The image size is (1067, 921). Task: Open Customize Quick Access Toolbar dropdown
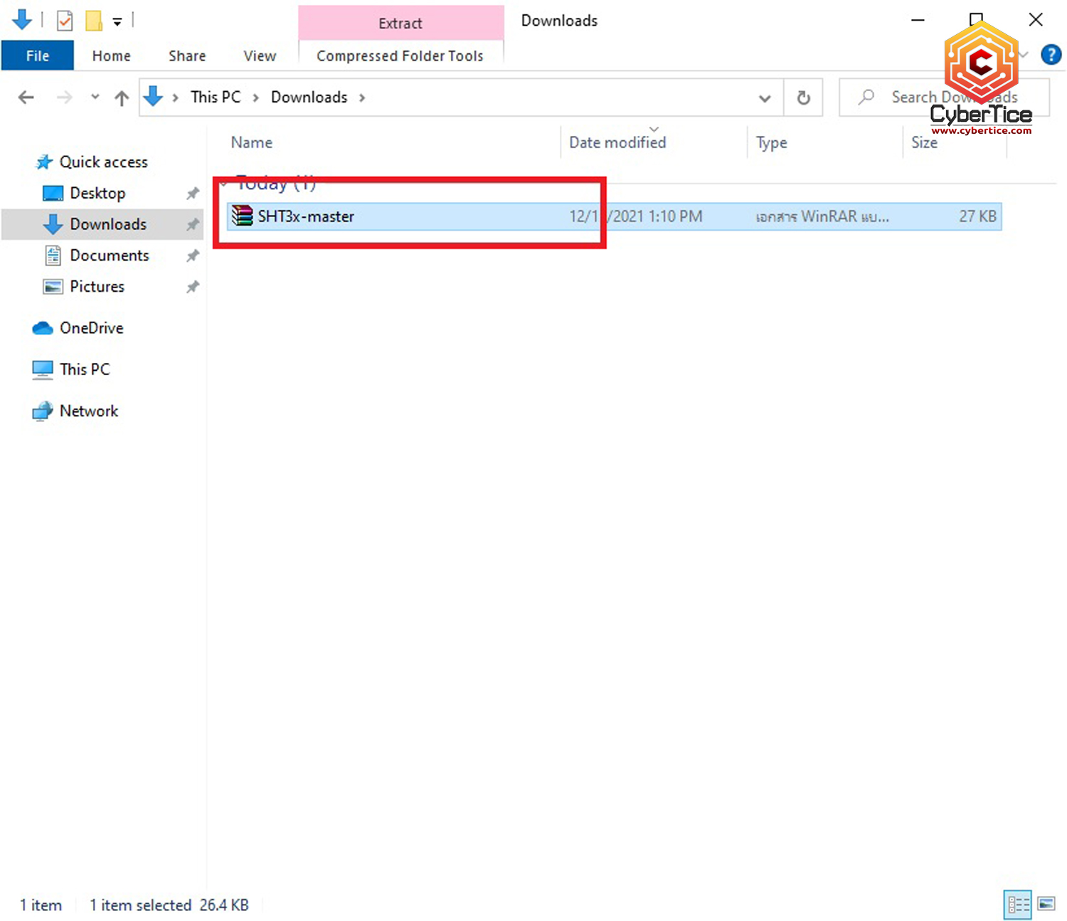[x=117, y=22]
